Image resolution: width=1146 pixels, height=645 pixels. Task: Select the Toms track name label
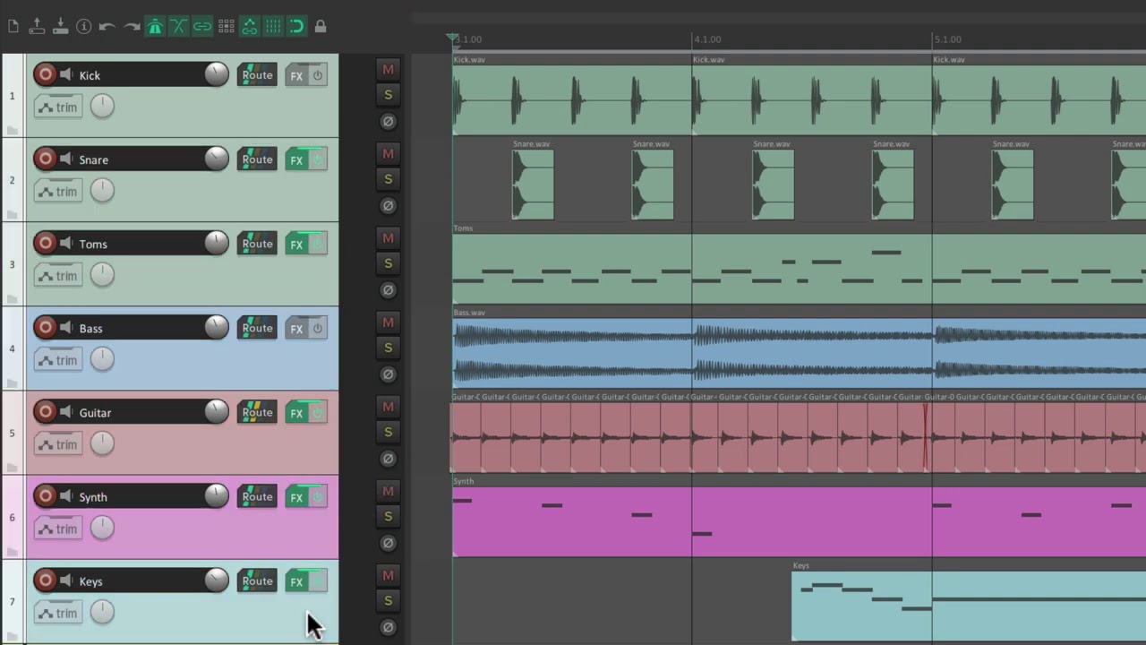pos(93,244)
